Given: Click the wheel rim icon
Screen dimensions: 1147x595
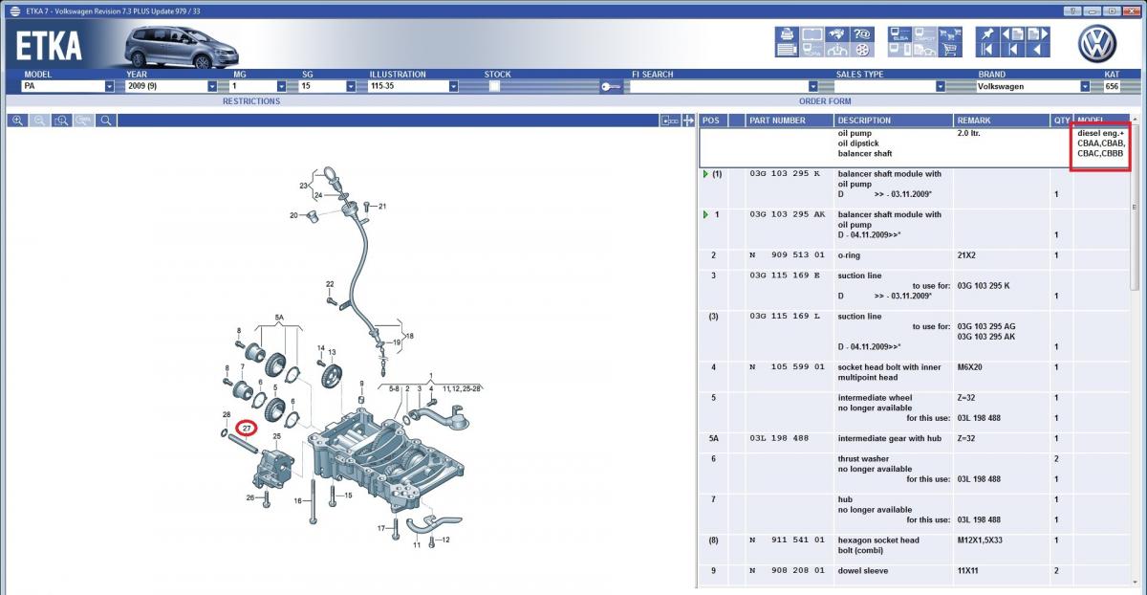Looking at the screenshot, I should click(x=862, y=50).
